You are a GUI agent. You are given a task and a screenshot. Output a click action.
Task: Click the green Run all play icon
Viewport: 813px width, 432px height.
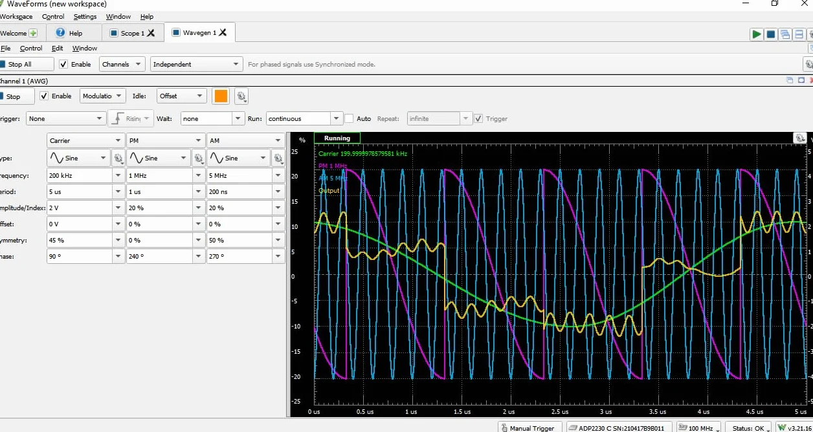click(x=756, y=34)
